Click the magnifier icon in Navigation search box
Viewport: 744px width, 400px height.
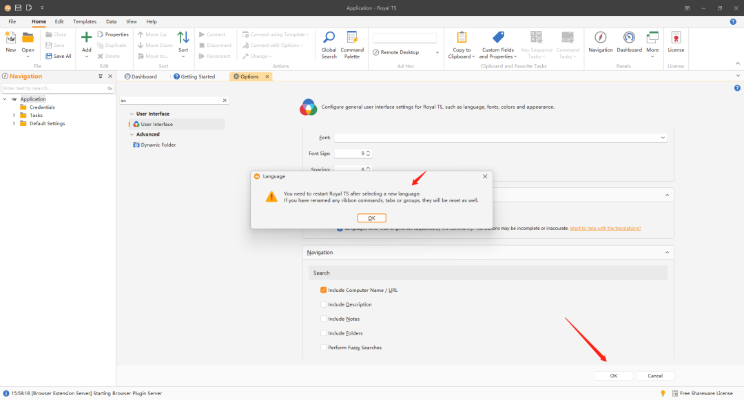point(110,89)
